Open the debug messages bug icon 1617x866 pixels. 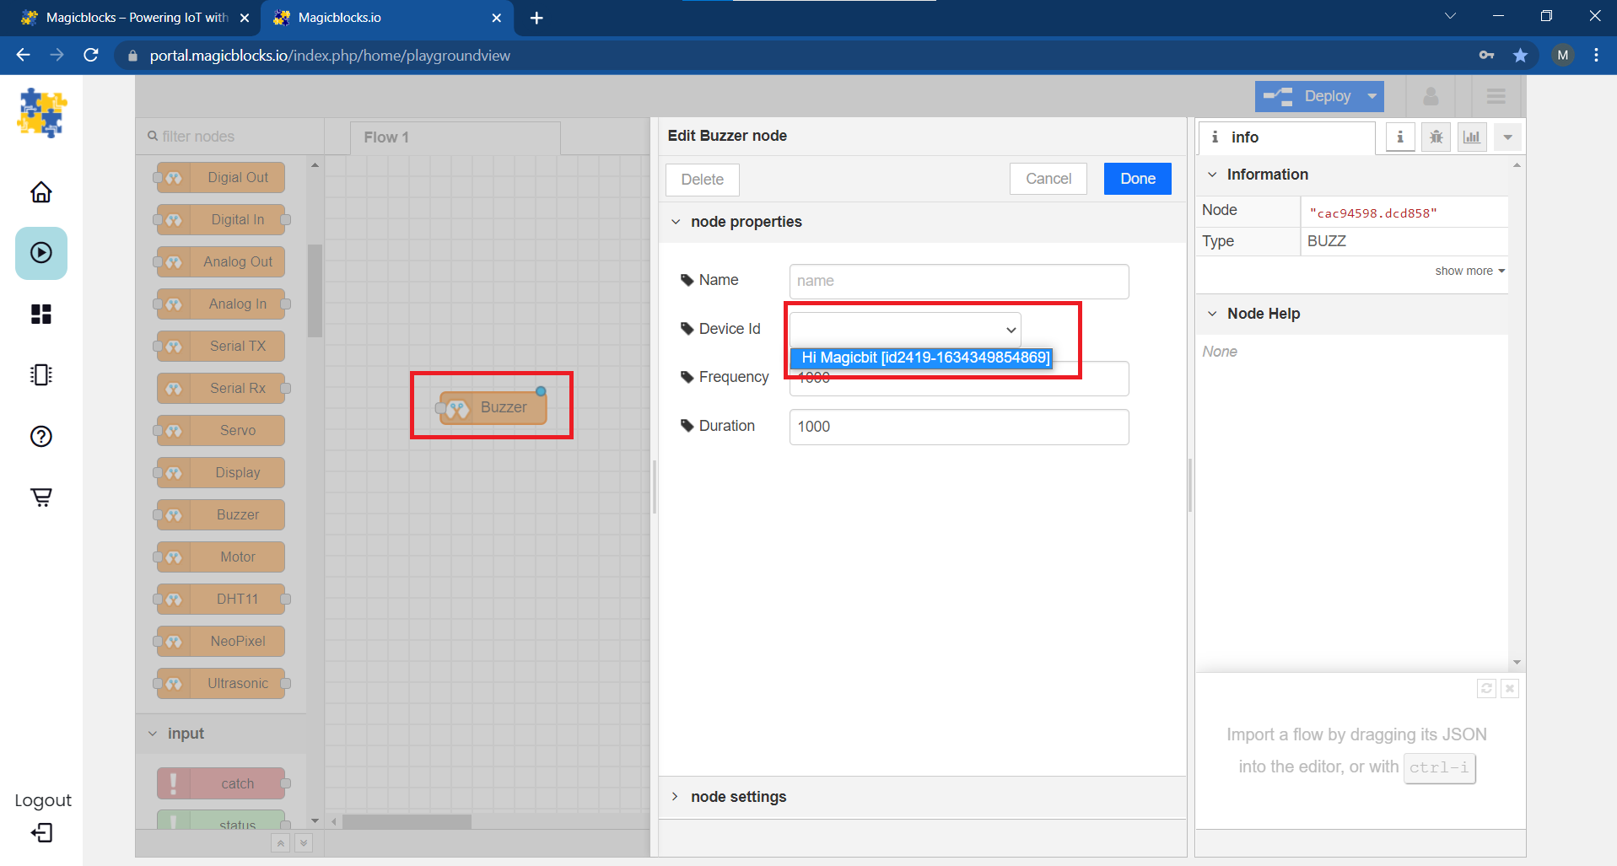(1436, 137)
